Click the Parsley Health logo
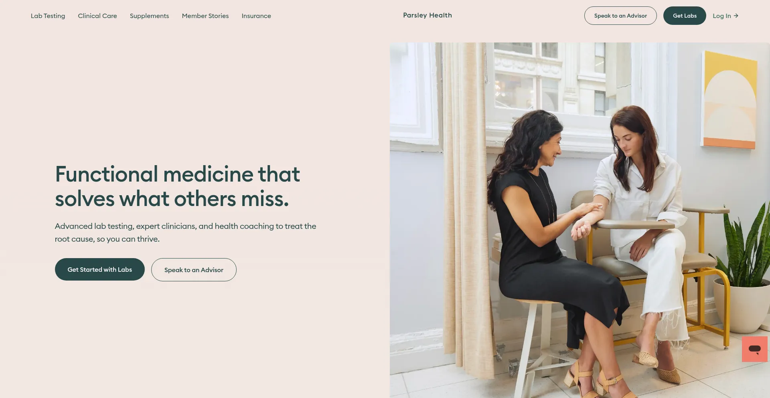The height and width of the screenshot is (398, 770). click(x=428, y=15)
